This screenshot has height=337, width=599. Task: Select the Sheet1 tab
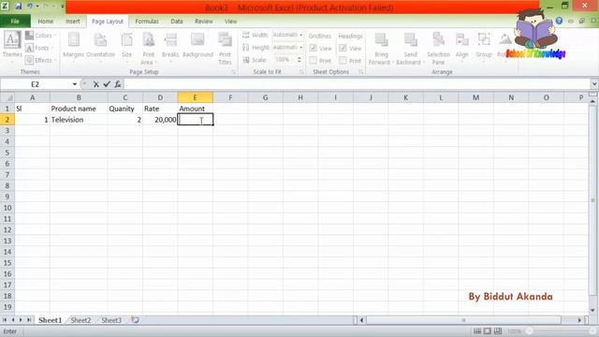click(50, 320)
